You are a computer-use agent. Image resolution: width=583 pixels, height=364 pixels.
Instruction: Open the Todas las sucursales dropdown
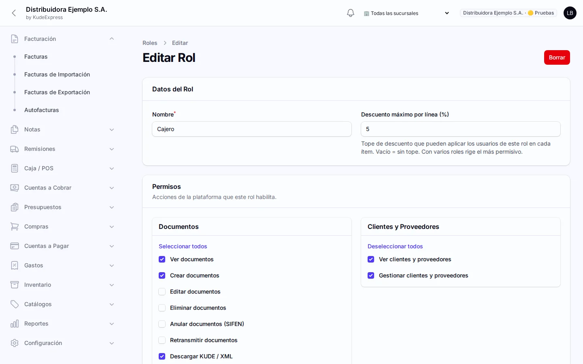coord(406,13)
